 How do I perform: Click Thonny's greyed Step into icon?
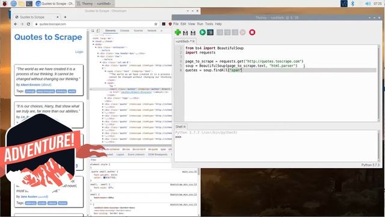pos(227,32)
